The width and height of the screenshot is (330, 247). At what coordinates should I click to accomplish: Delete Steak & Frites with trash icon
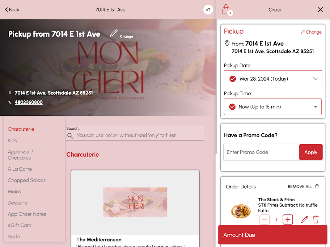click(316, 220)
